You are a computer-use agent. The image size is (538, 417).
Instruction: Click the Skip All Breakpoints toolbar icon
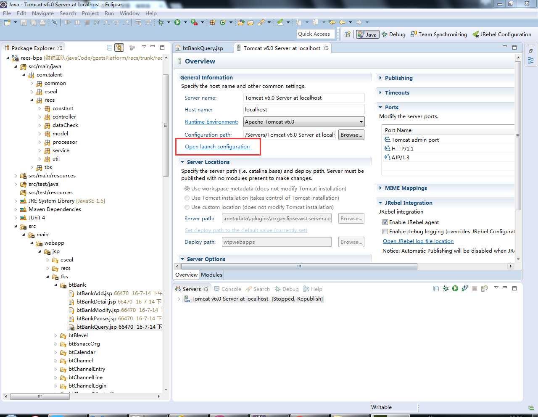pos(55,22)
